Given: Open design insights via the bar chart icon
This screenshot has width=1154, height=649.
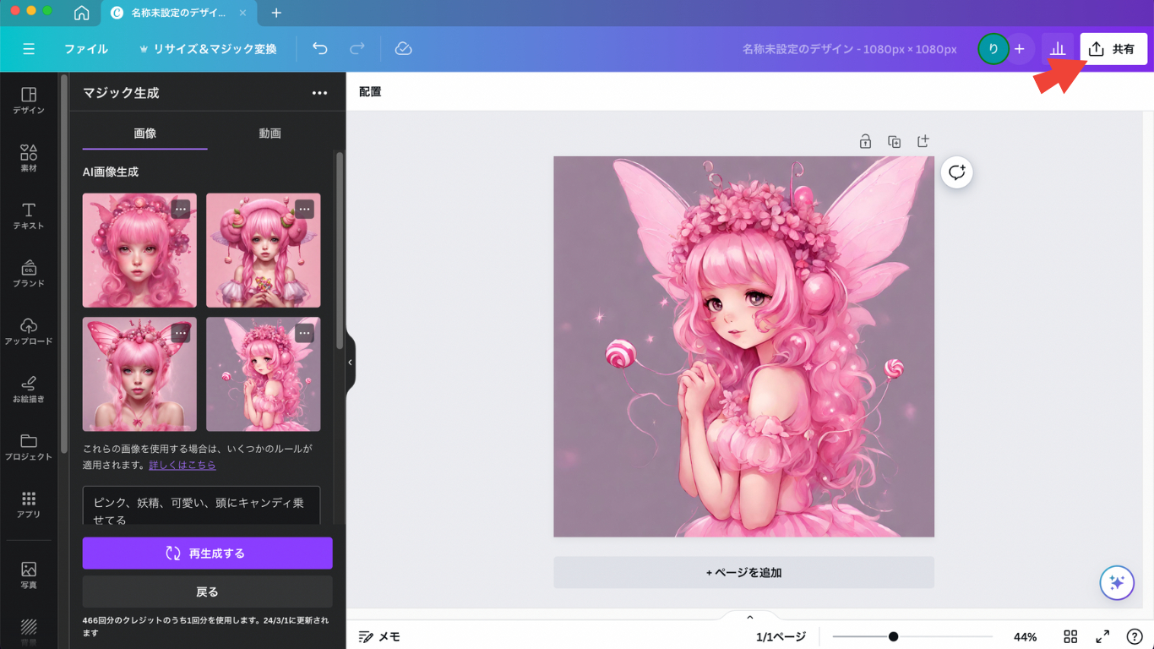Looking at the screenshot, I should 1058,48.
